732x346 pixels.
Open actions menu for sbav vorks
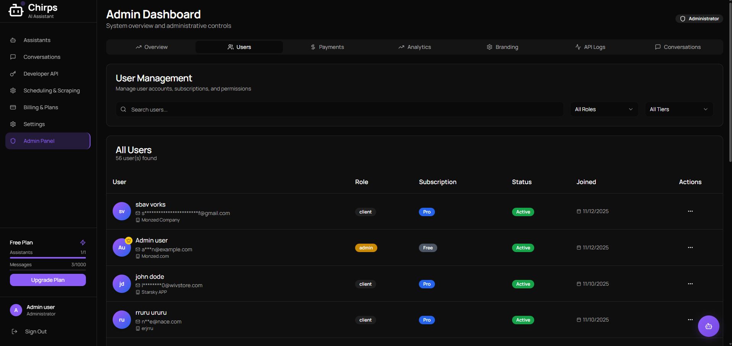pos(690,211)
